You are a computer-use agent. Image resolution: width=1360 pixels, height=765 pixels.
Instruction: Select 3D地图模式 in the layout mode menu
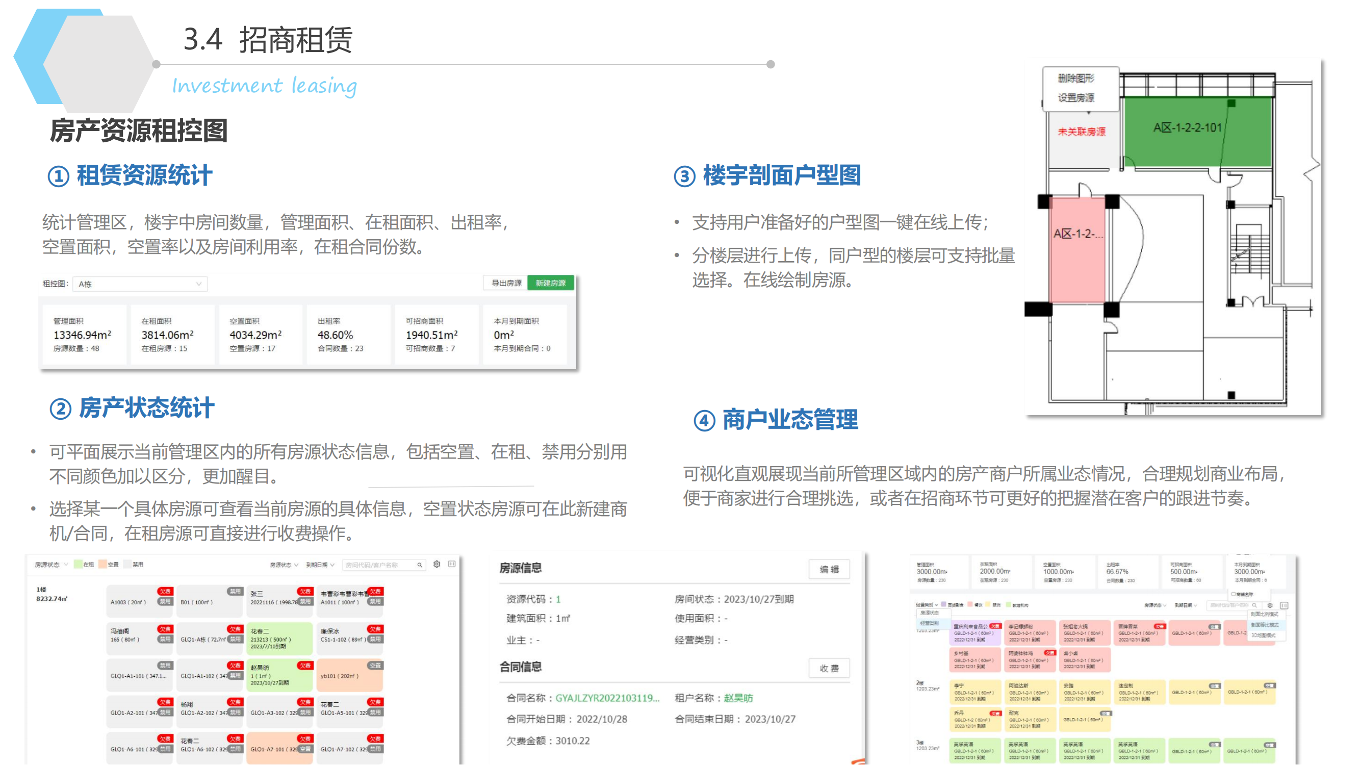[x=1264, y=635]
